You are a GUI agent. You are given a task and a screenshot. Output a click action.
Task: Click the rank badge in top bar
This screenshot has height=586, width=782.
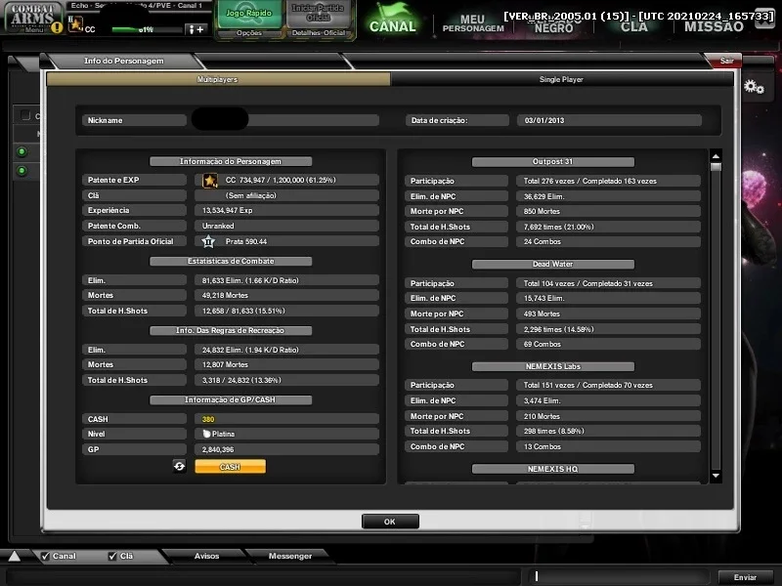pos(75,23)
